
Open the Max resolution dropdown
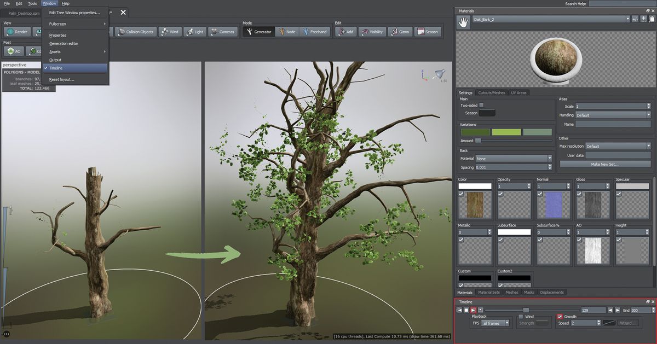click(619, 146)
